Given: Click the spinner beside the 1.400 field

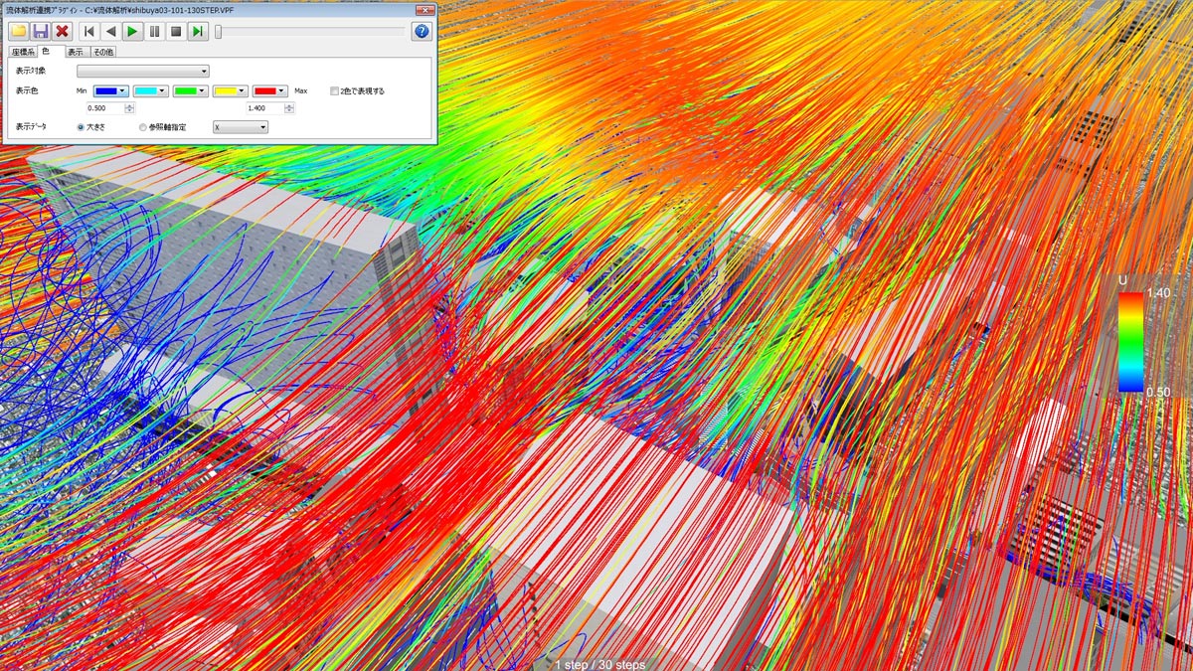Looking at the screenshot, I should click(x=288, y=108).
